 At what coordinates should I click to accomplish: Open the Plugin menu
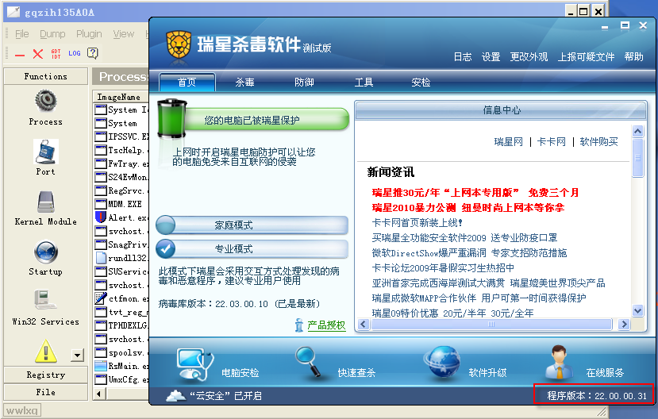coord(89,34)
